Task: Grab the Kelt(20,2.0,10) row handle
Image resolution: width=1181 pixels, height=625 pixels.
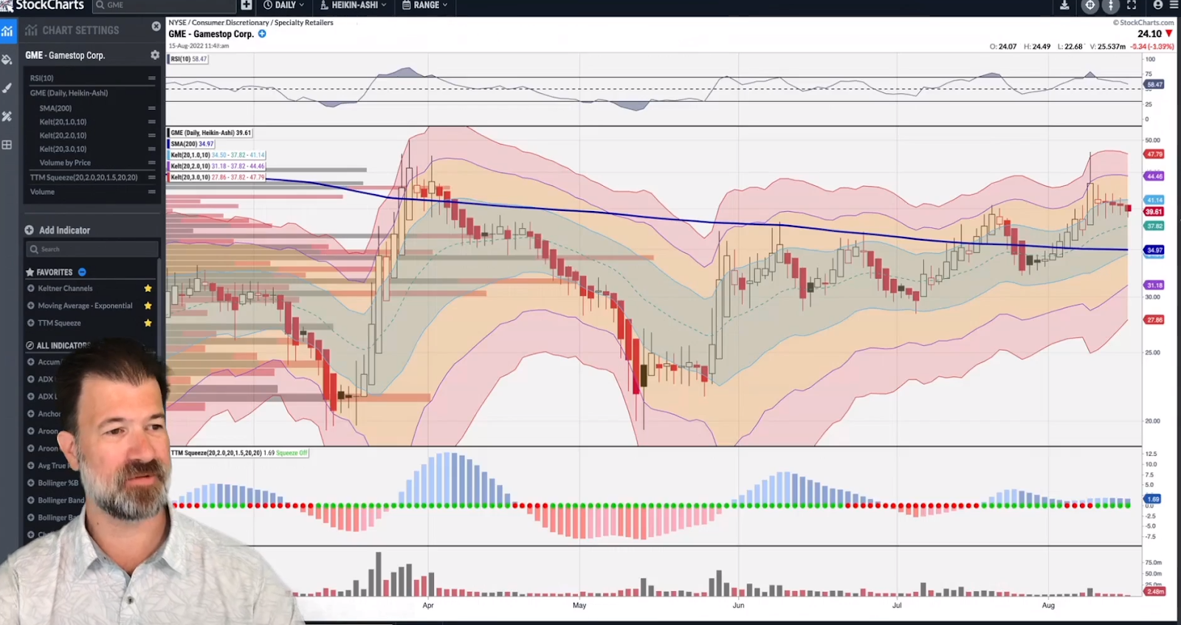Action: (x=151, y=136)
